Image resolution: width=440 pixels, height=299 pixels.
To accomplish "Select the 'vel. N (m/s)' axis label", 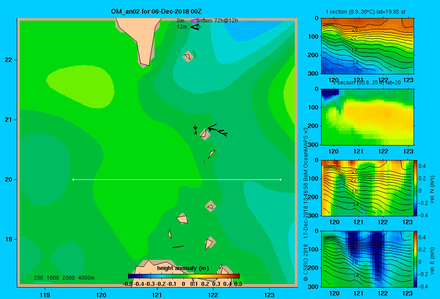I will [432, 190].
